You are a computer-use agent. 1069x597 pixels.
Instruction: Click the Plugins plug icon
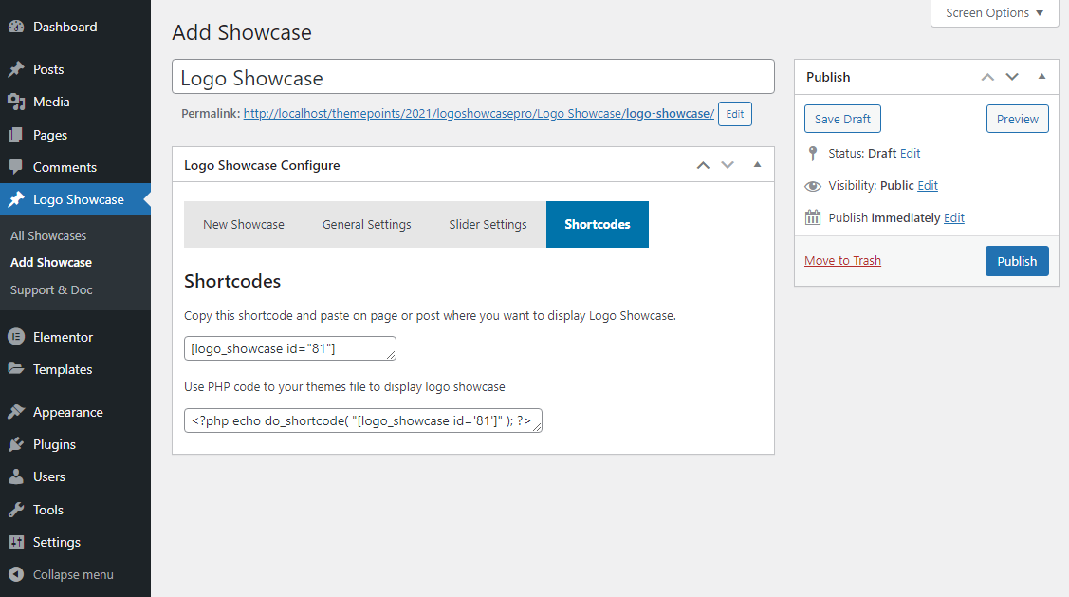click(x=16, y=444)
